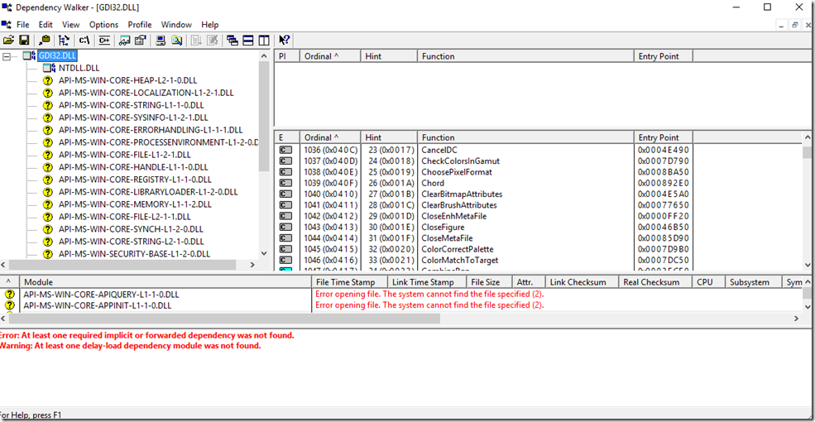
Task: Click the Save floppy disk toolbar icon
Action: (x=24, y=40)
